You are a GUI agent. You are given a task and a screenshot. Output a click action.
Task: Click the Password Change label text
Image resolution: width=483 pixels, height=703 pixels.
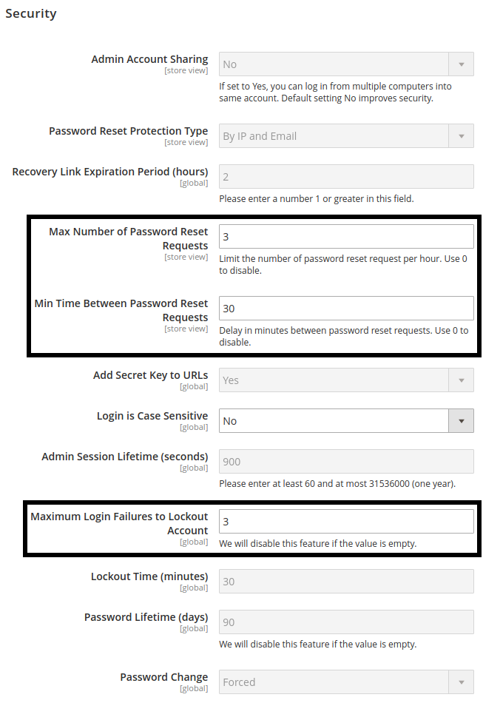tap(164, 677)
